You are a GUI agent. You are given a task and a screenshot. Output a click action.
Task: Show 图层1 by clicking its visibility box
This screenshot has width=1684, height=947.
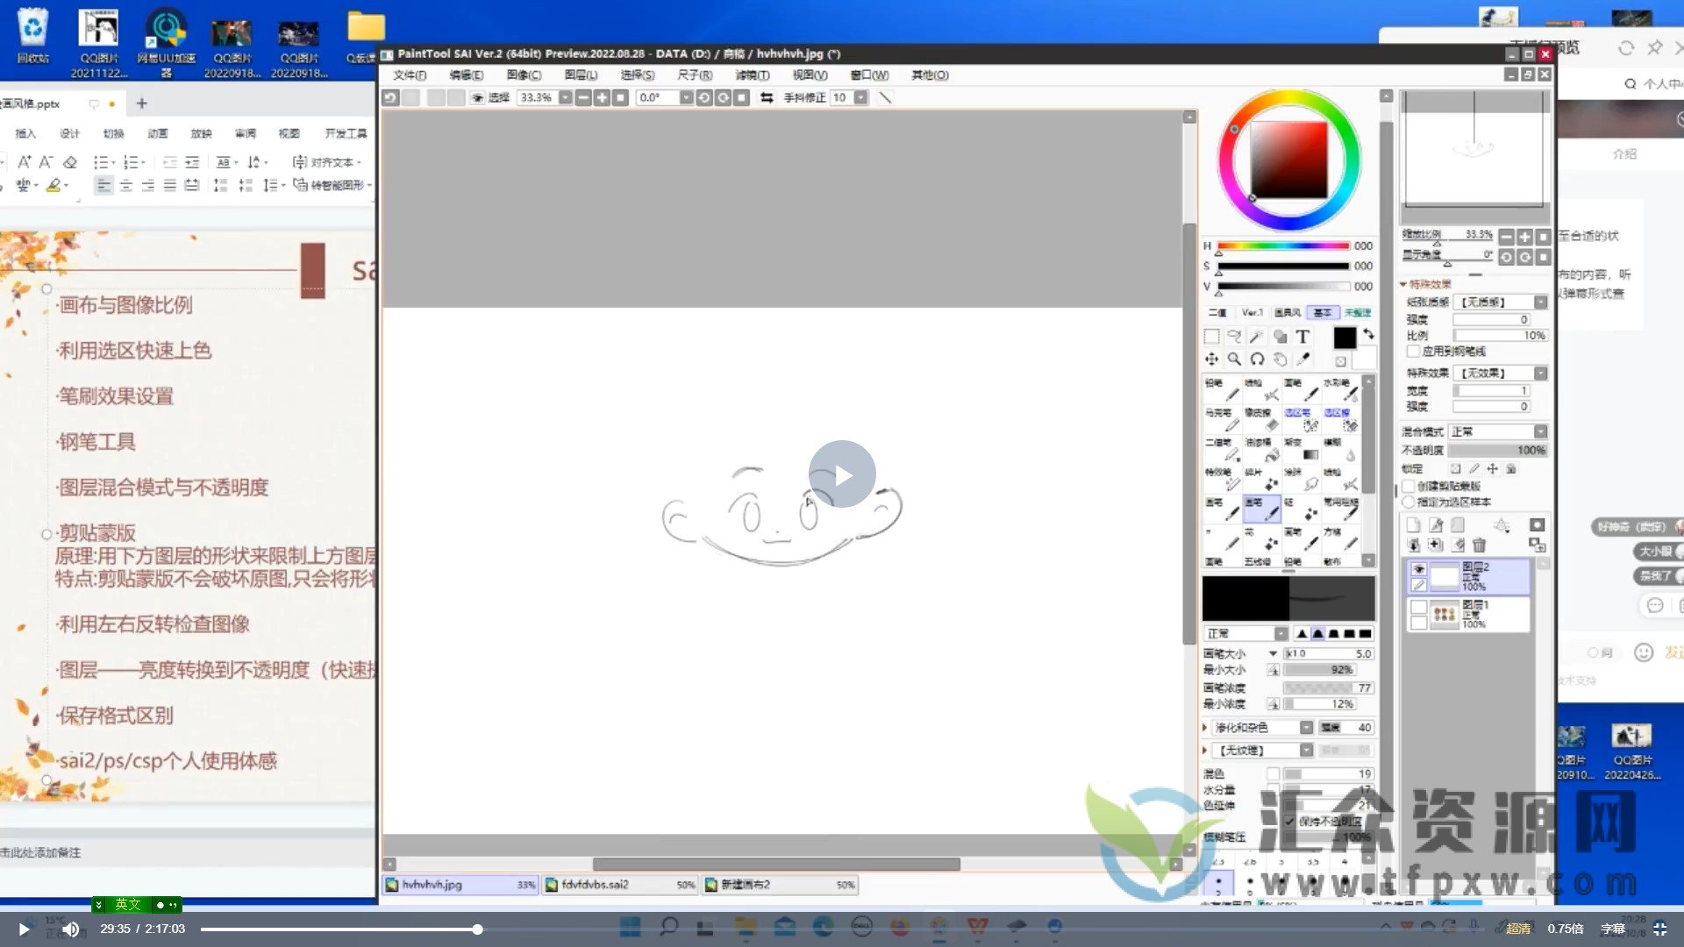pyautogui.click(x=1418, y=607)
